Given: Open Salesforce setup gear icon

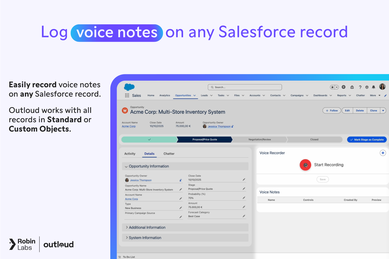Looking at the screenshot, I should tap(367, 87).
